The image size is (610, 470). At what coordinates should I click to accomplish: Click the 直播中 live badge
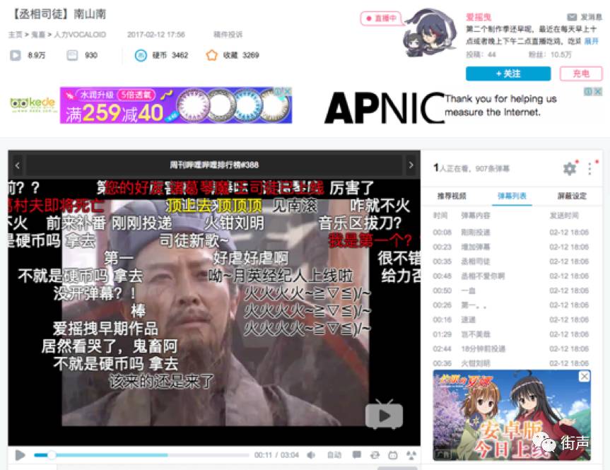[381, 18]
